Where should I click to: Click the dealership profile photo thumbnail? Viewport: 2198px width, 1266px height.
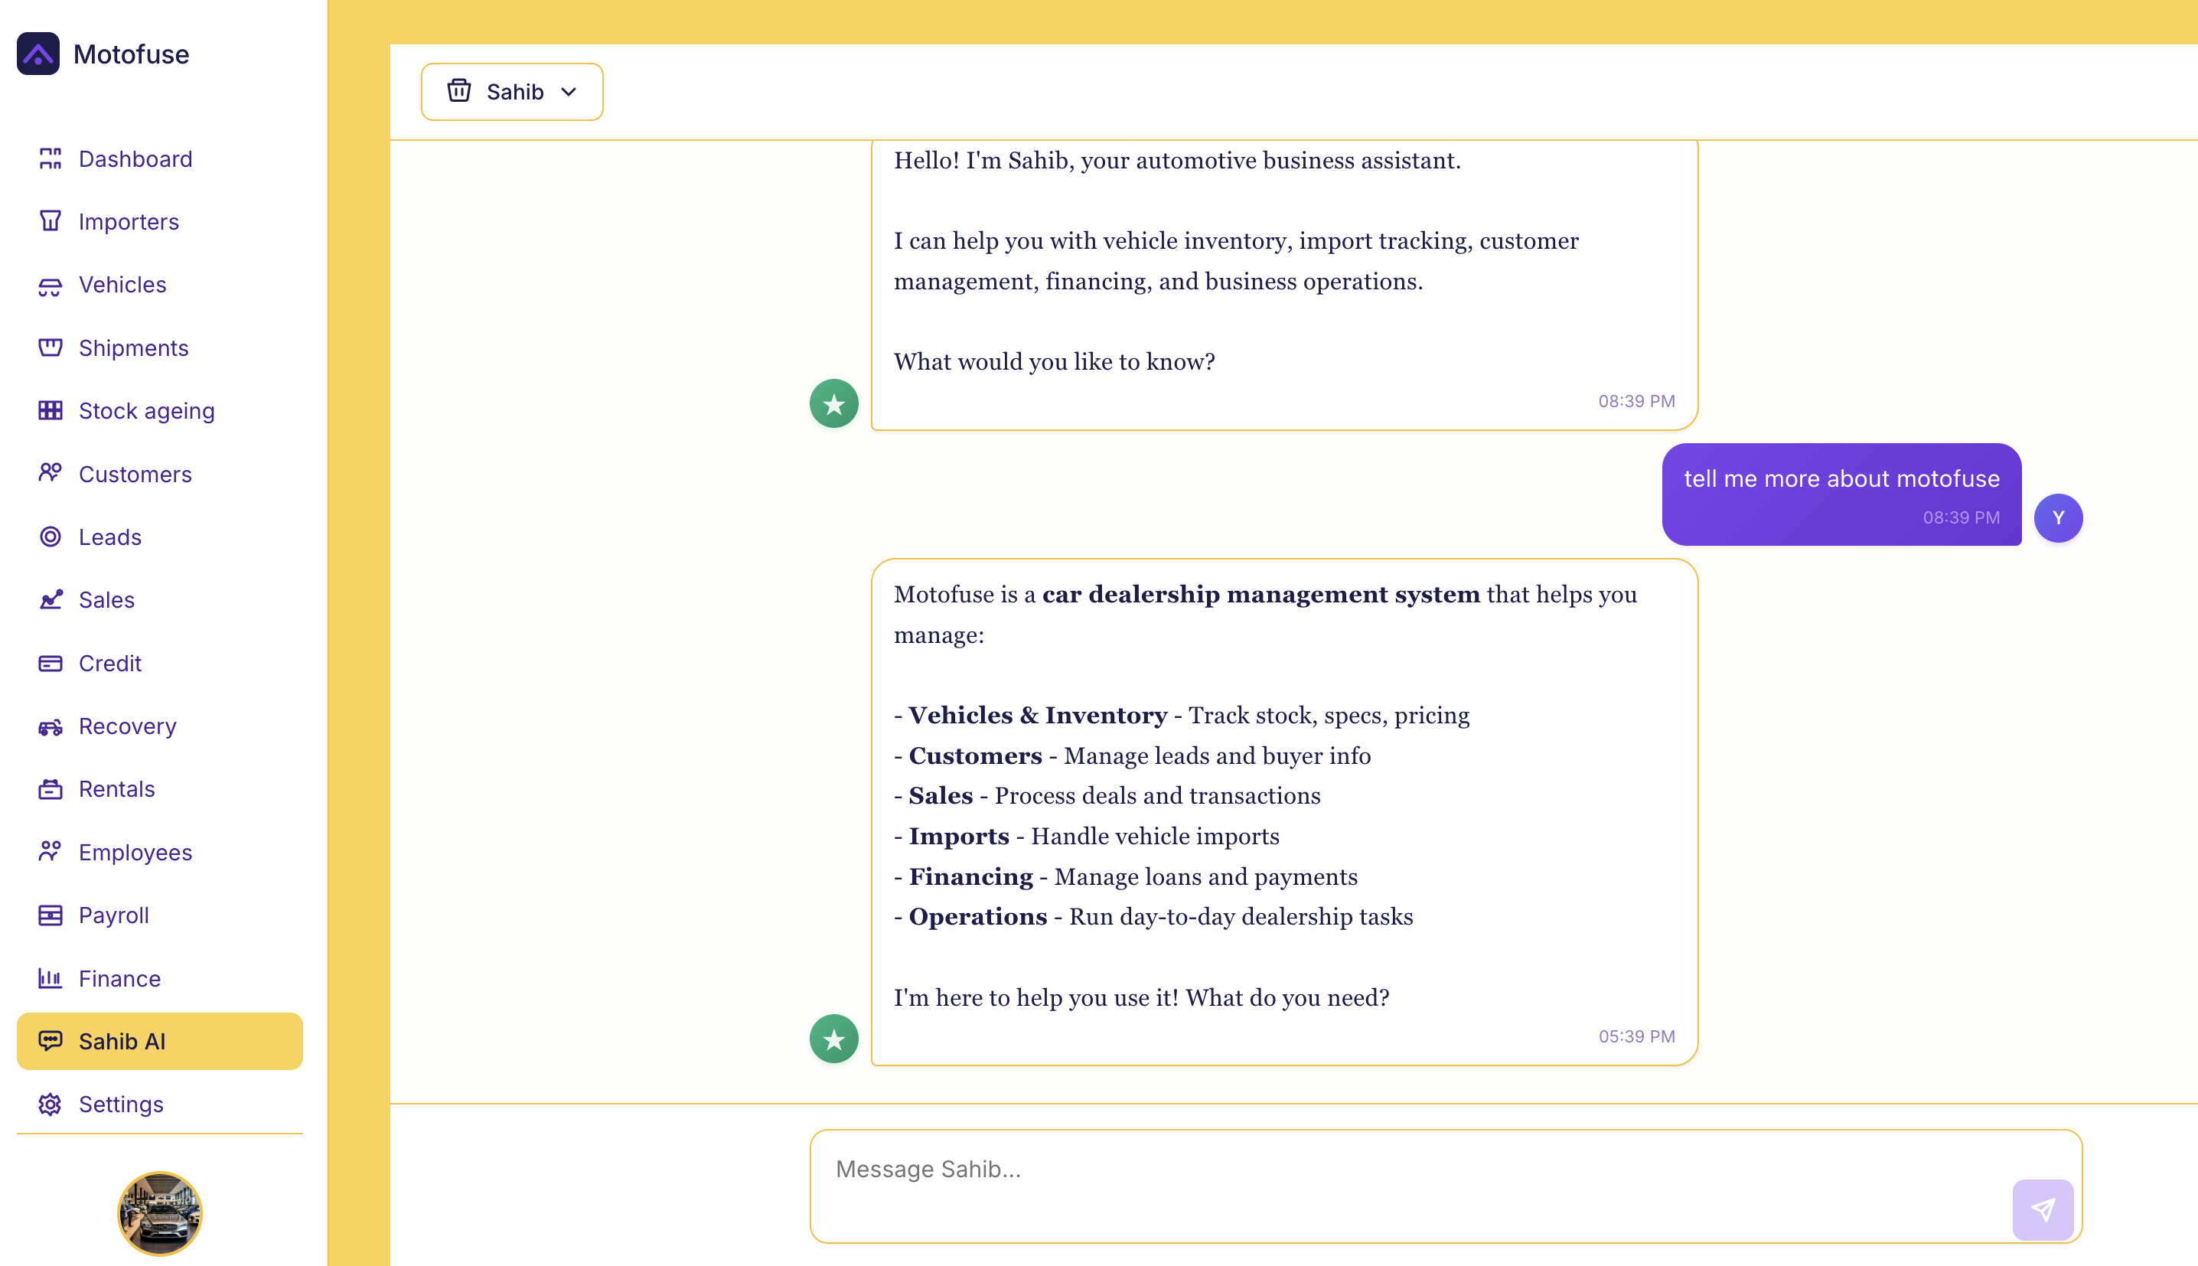pyautogui.click(x=160, y=1214)
